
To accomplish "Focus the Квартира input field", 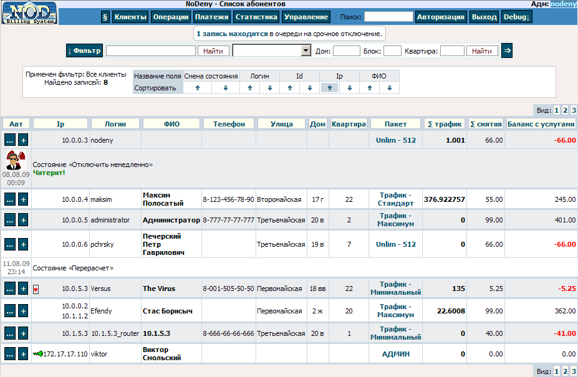I will pyautogui.click(x=452, y=51).
